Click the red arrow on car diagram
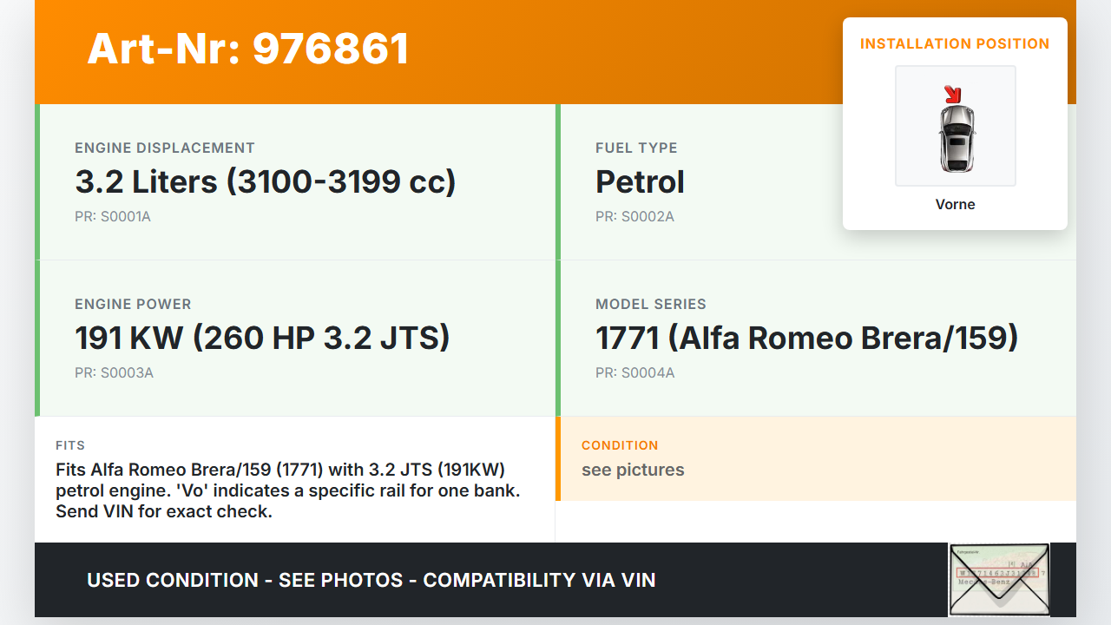Viewport: 1111px width, 625px height. coord(953,94)
